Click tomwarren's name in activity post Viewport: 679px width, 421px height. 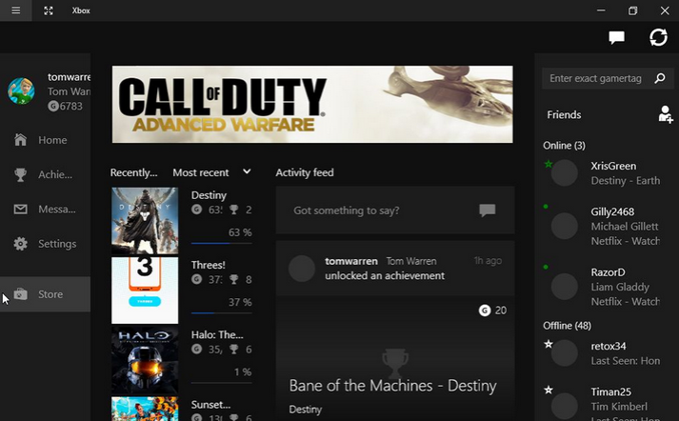point(351,261)
